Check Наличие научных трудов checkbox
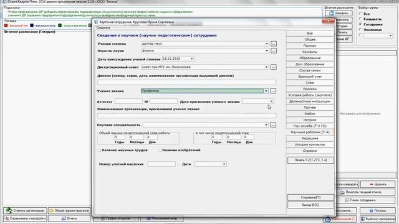 99,151
